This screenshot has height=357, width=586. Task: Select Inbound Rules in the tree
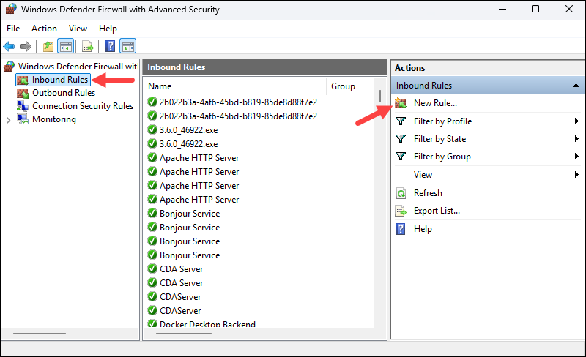[x=60, y=80]
